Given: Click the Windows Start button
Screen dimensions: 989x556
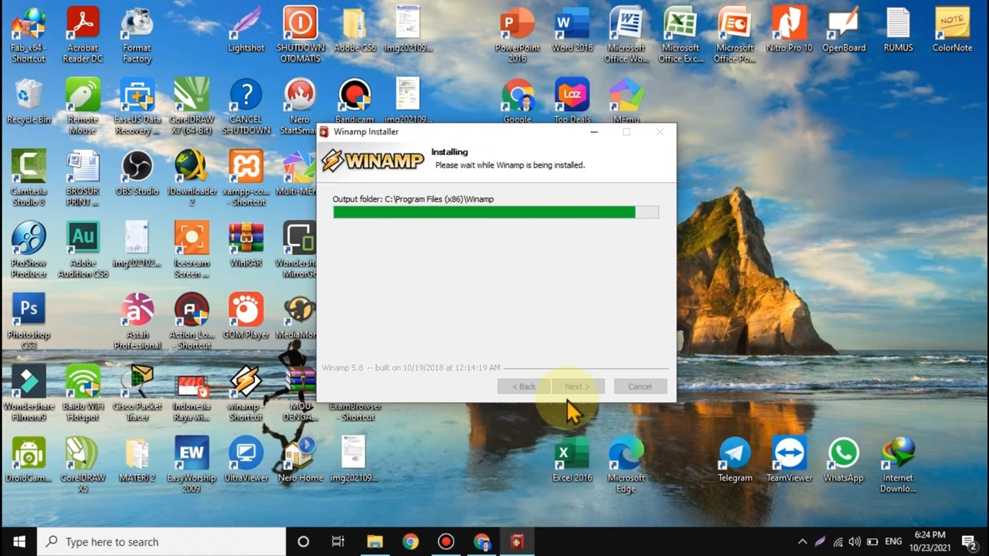Looking at the screenshot, I should click(19, 541).
